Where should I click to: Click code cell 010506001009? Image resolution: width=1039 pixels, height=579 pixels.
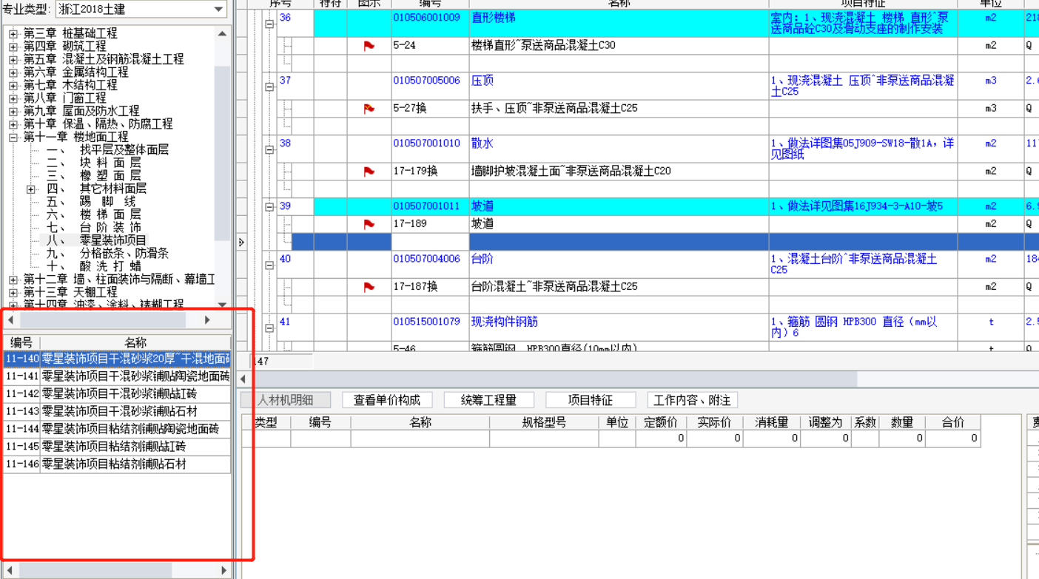[430, 24]
